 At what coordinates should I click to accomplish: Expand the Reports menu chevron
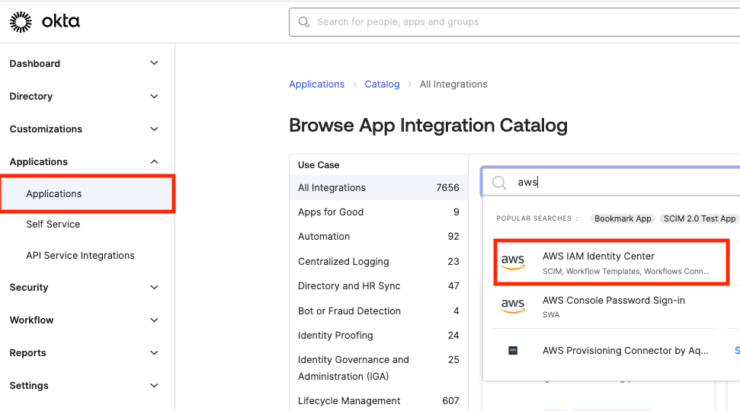[x=154, y=352]
